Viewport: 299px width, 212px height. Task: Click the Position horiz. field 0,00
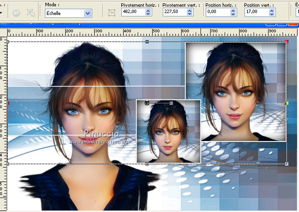(218, 12)
